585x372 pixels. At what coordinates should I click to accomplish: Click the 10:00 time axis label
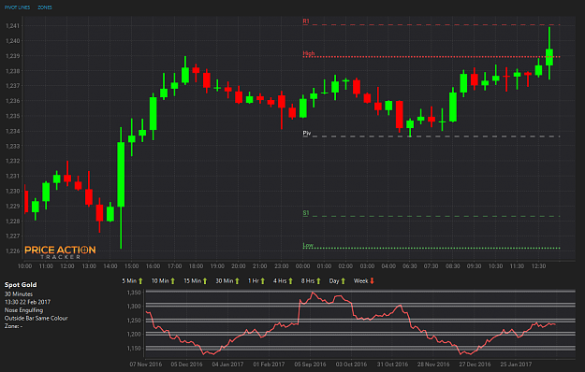(x=24, y=266)
